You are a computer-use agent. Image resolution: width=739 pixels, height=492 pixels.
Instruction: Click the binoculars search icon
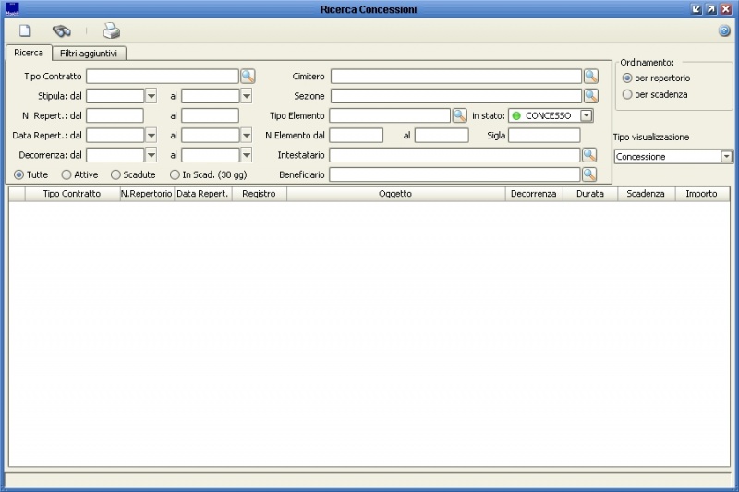[61, 30]
